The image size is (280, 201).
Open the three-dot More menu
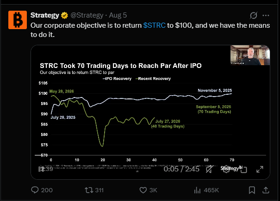click(266, 16)
